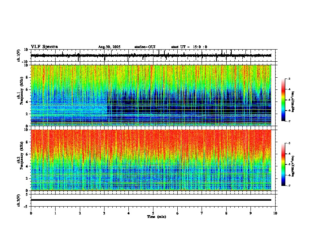
Task: Click time axis tick label "5"
Action: (153, 213)
